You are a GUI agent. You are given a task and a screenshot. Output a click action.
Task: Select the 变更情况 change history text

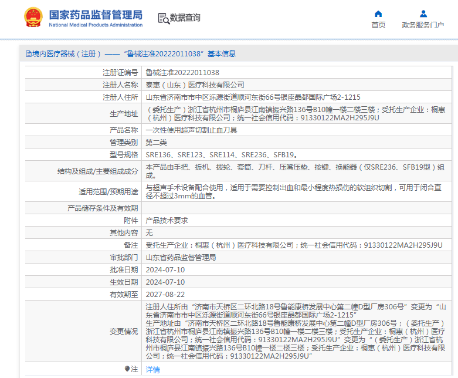point(296,331)
